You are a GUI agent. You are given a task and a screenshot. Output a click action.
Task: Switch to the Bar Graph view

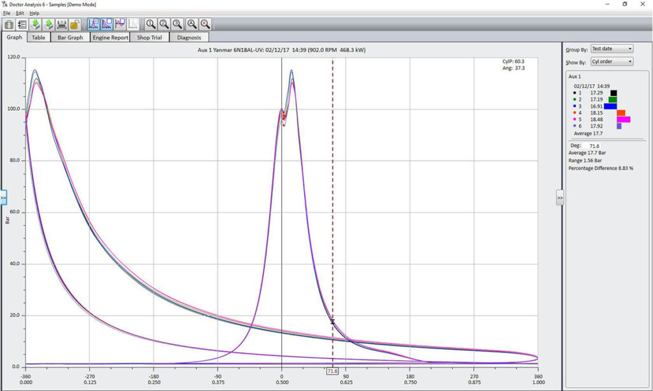pyautogui.click(x=70, y=37)
